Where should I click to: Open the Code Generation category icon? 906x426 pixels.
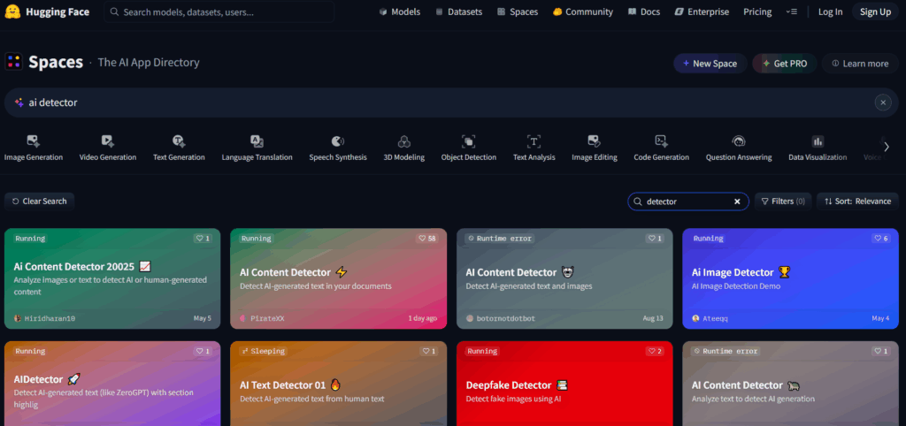coord(661,141)
